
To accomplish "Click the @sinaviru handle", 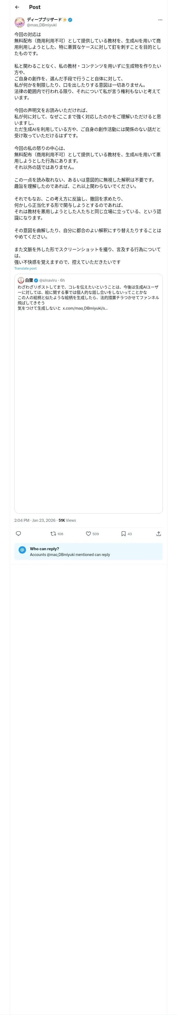I will 48,280.
